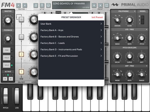Screen dimensions: 150x112
Task: Click the previous routing arrow button
Action: point(18,5)
